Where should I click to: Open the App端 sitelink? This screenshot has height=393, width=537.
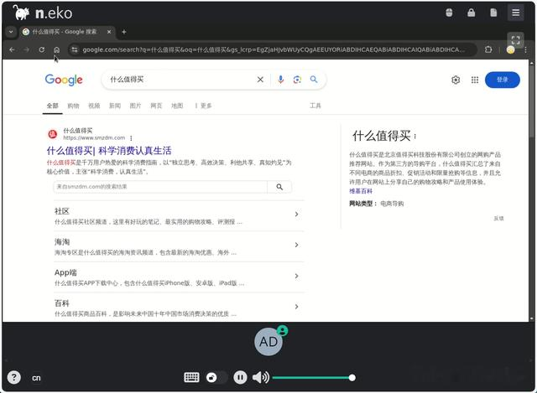point(65,272)
